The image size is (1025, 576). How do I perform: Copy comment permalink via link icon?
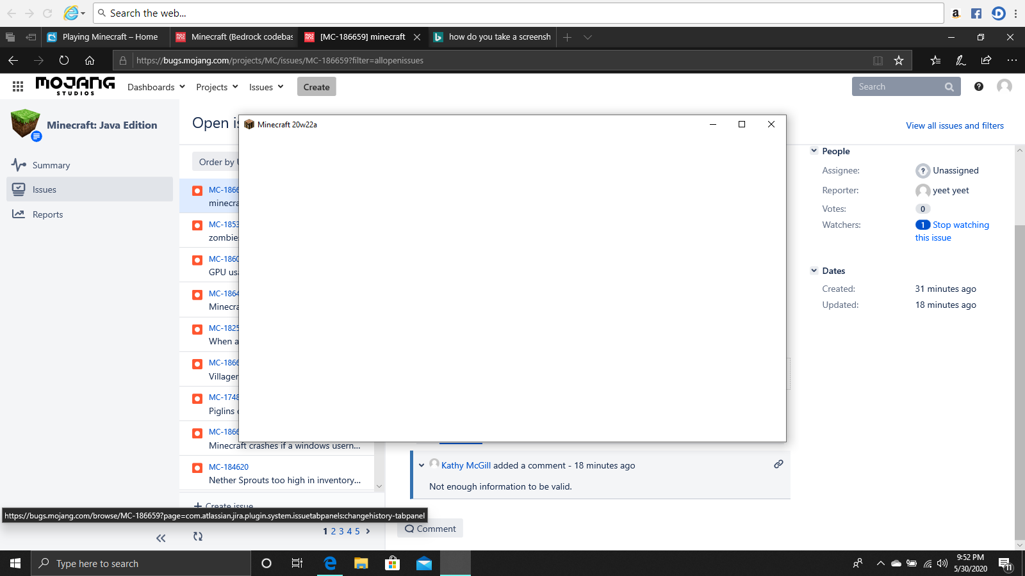click(778, 464)
